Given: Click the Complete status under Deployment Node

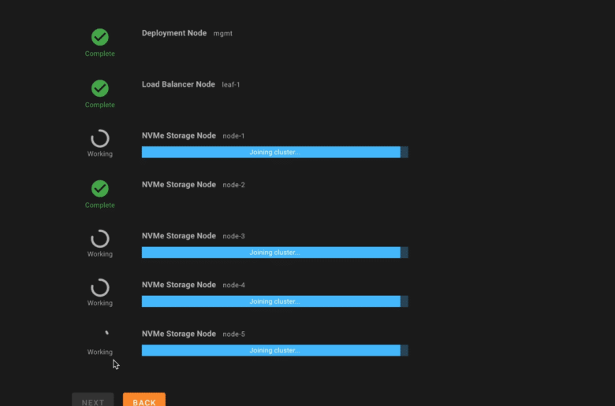Looking at the screenshot, I should 100,54.
